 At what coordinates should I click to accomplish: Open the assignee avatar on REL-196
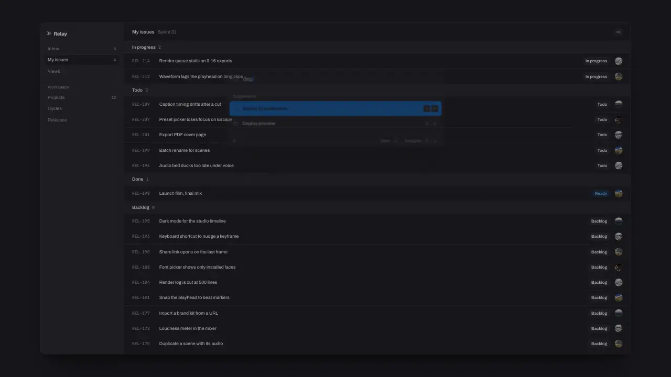pyautogui.click(x=619, y=165)
